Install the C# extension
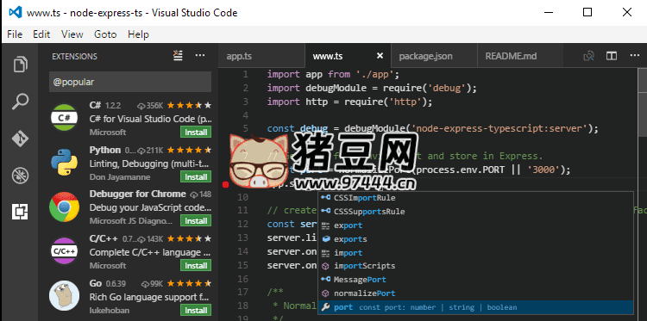This screenshot has width=647, height=321. (x=196, y=133)
